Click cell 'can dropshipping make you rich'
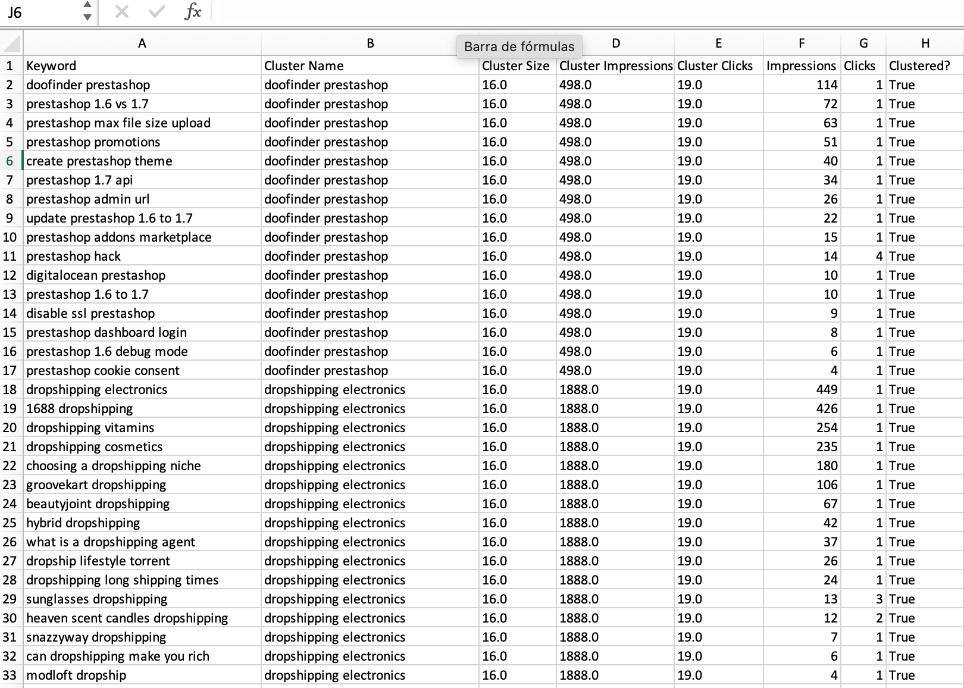The width and height of the screenshot is (964, 688). coord(142,656)
